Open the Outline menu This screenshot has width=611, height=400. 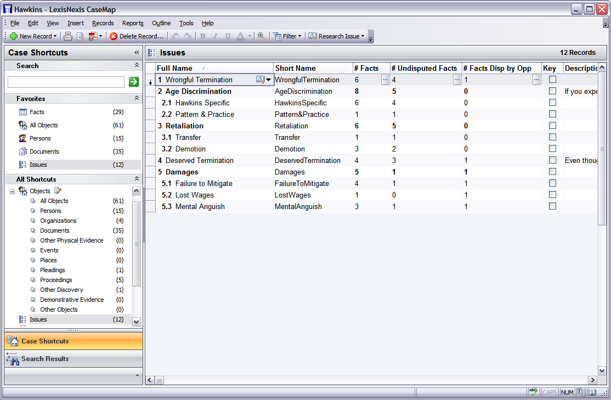[x=161, y=23]
